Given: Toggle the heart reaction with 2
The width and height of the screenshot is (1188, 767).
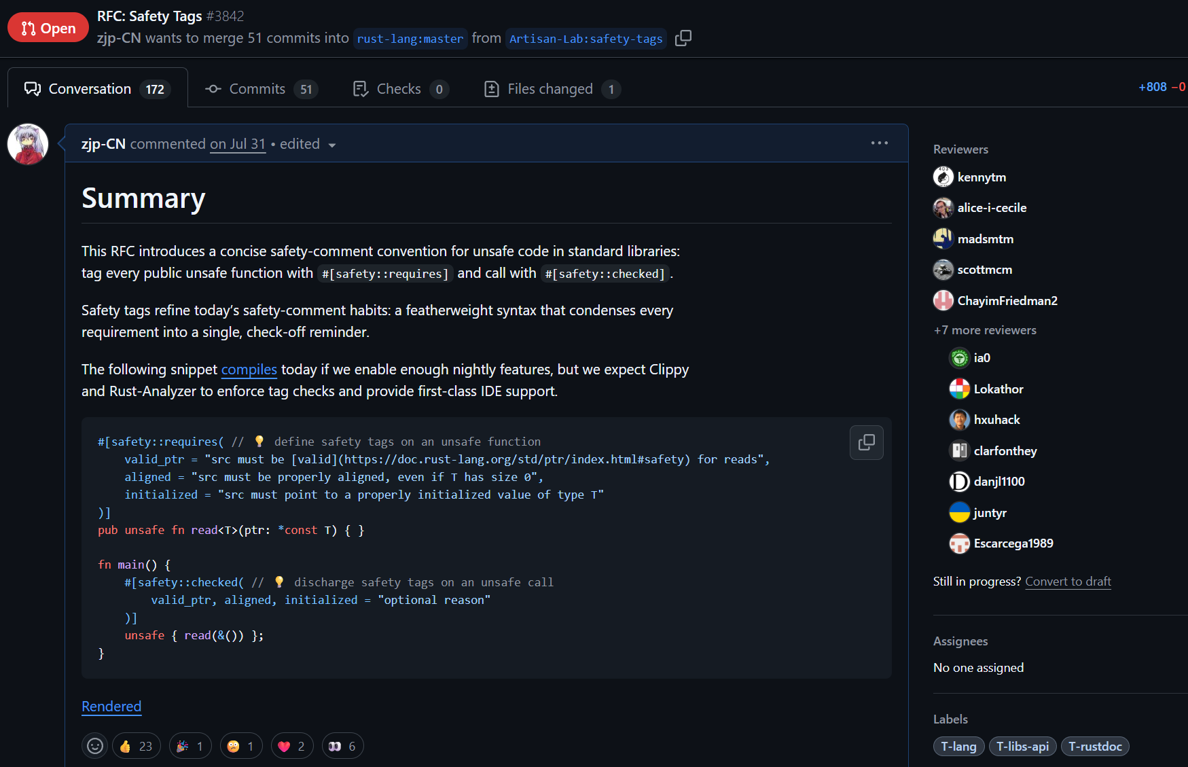Looking at the screenshot, I should click(292, 746).
